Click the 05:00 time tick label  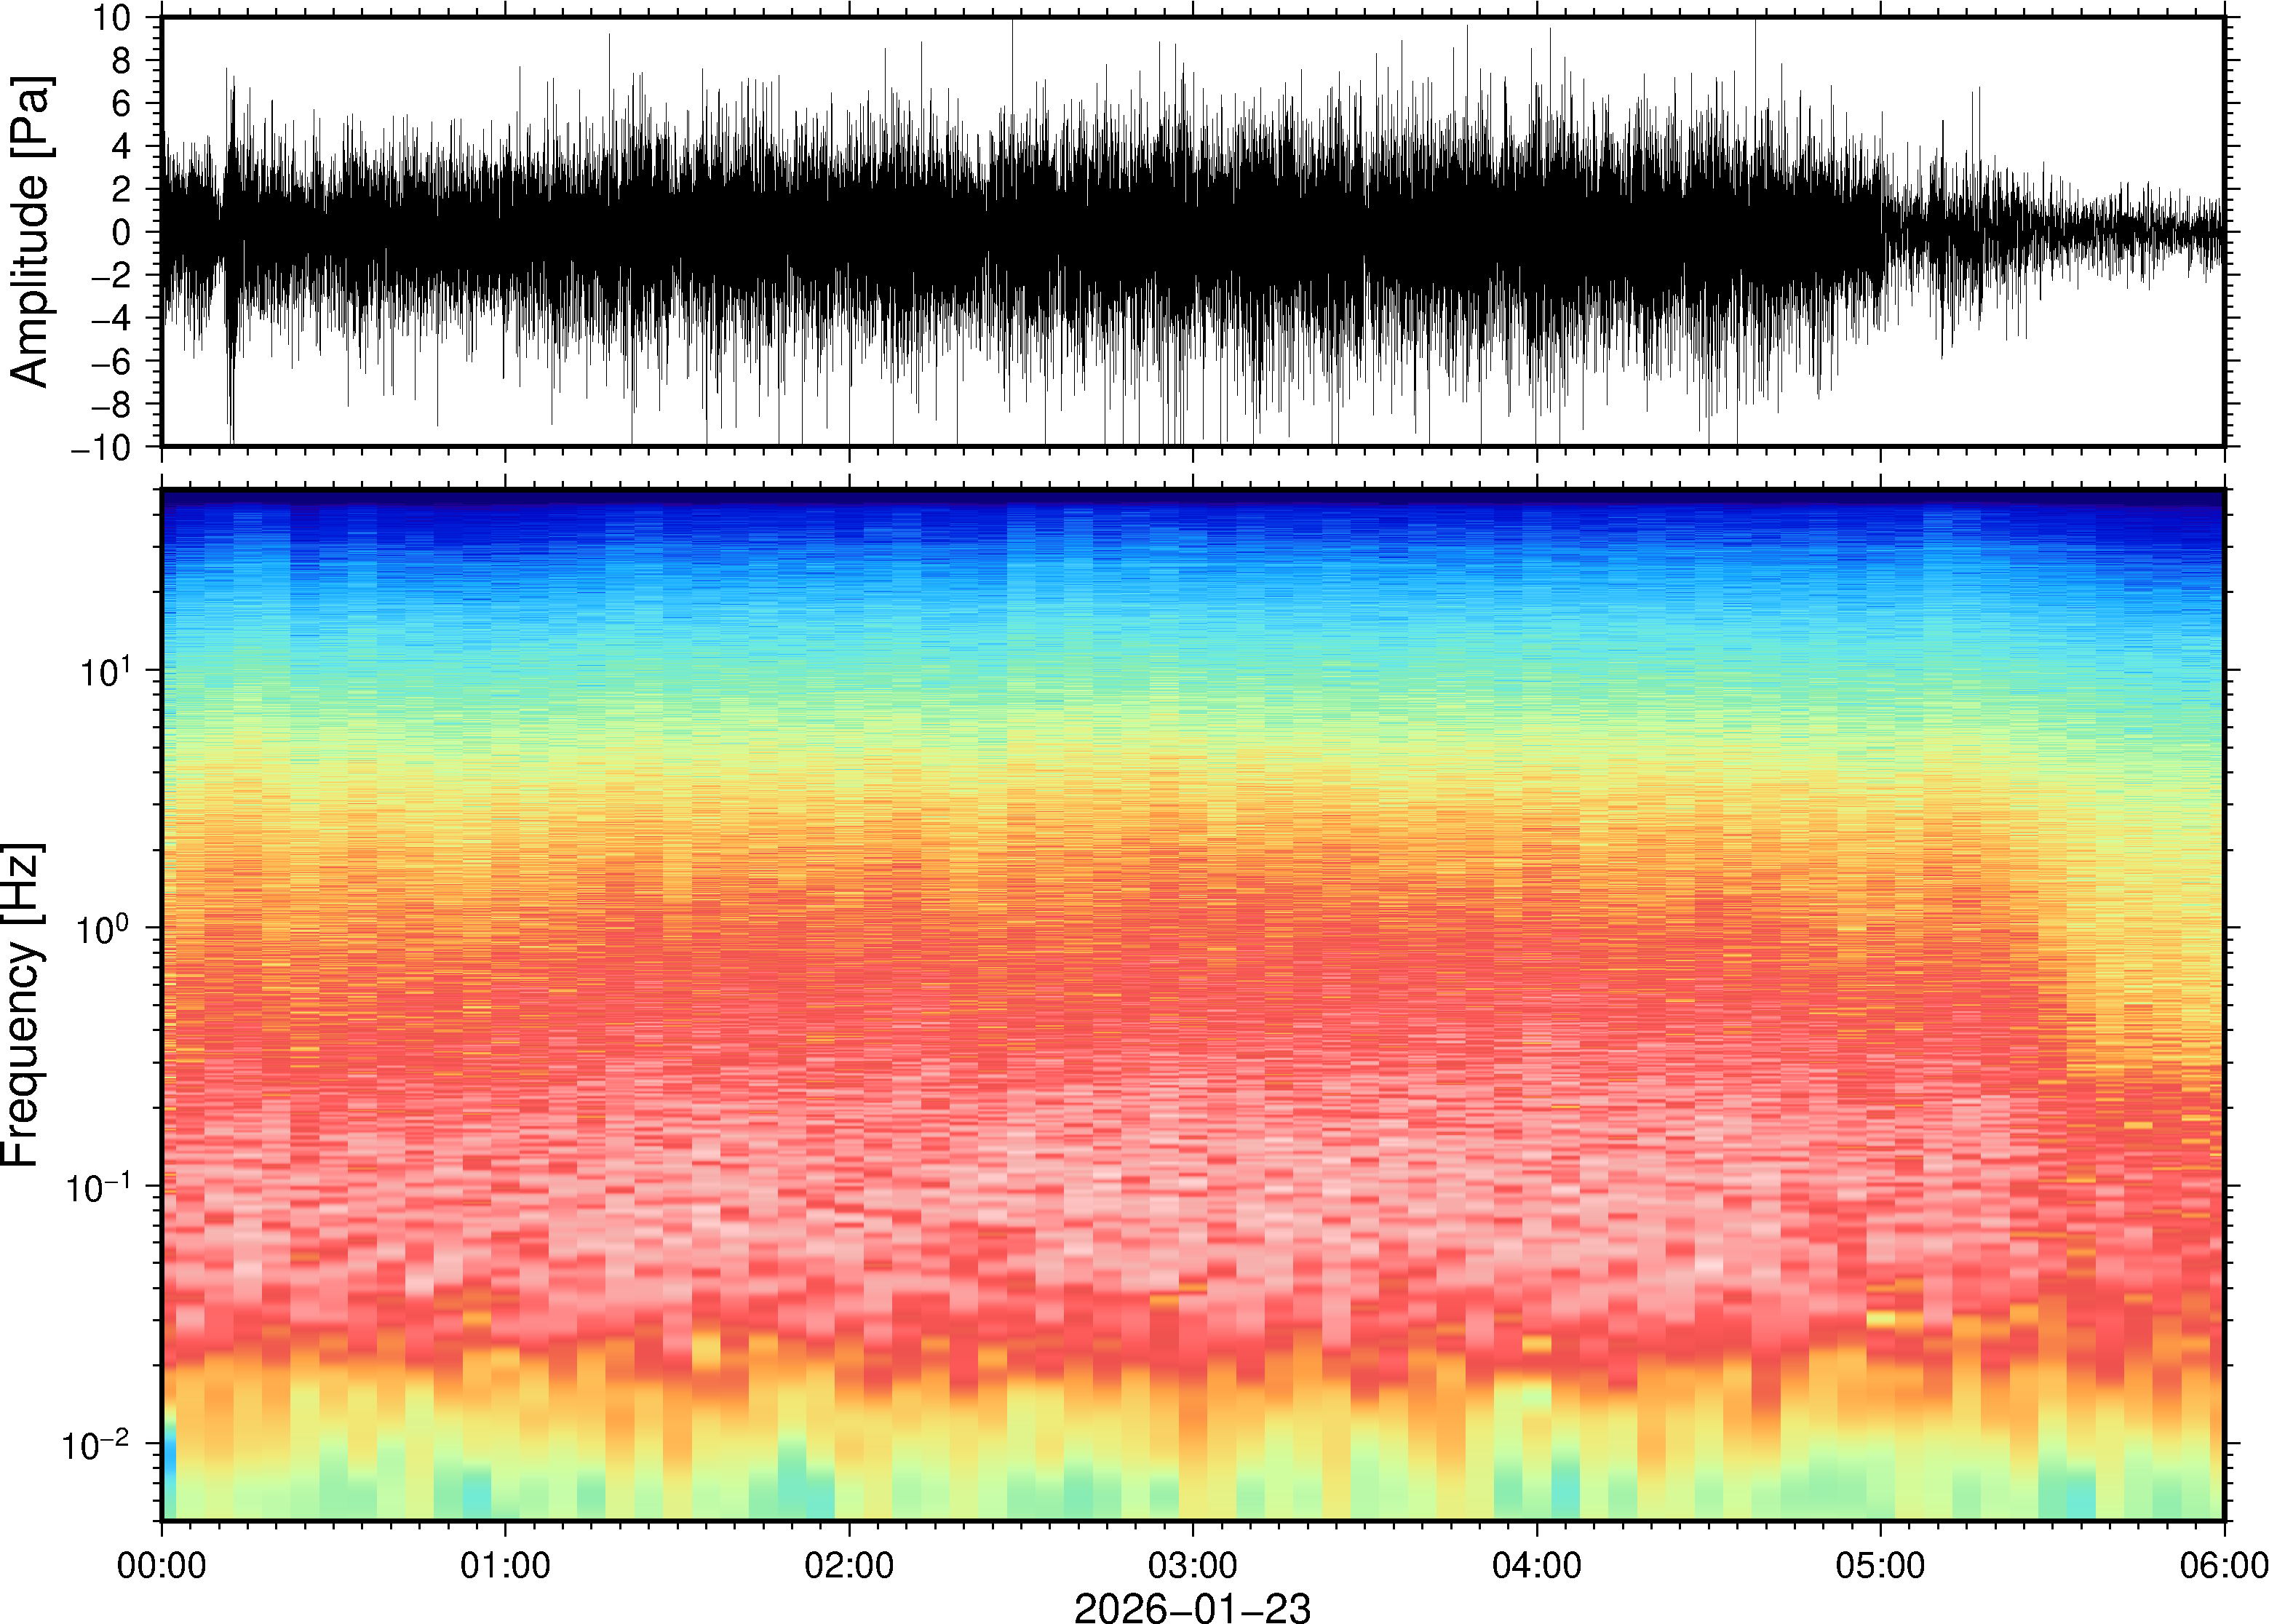coord(1880,1565)
